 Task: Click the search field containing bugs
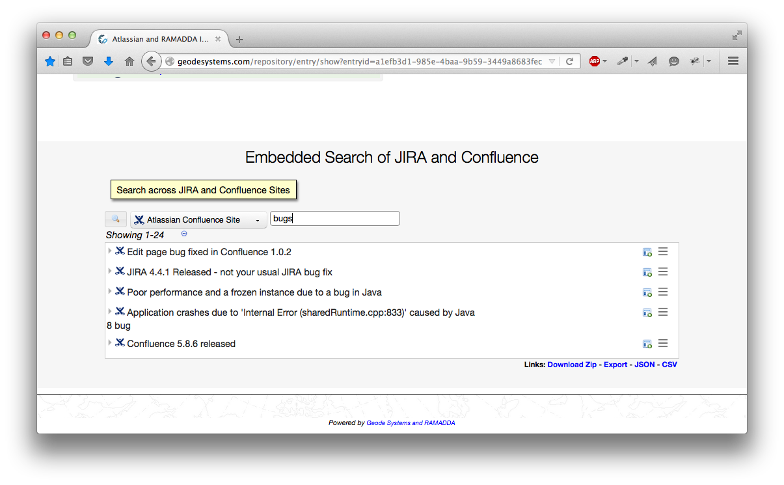(x=335, y=219)
